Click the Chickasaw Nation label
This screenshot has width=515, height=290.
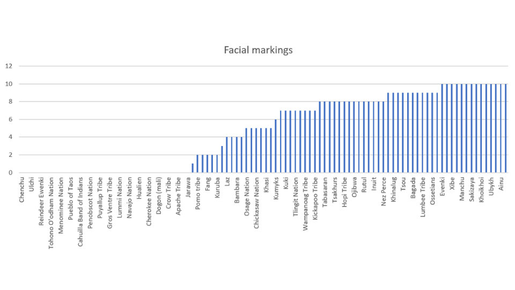click(257, 203)
